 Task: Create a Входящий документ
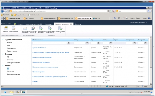[25, 30]
